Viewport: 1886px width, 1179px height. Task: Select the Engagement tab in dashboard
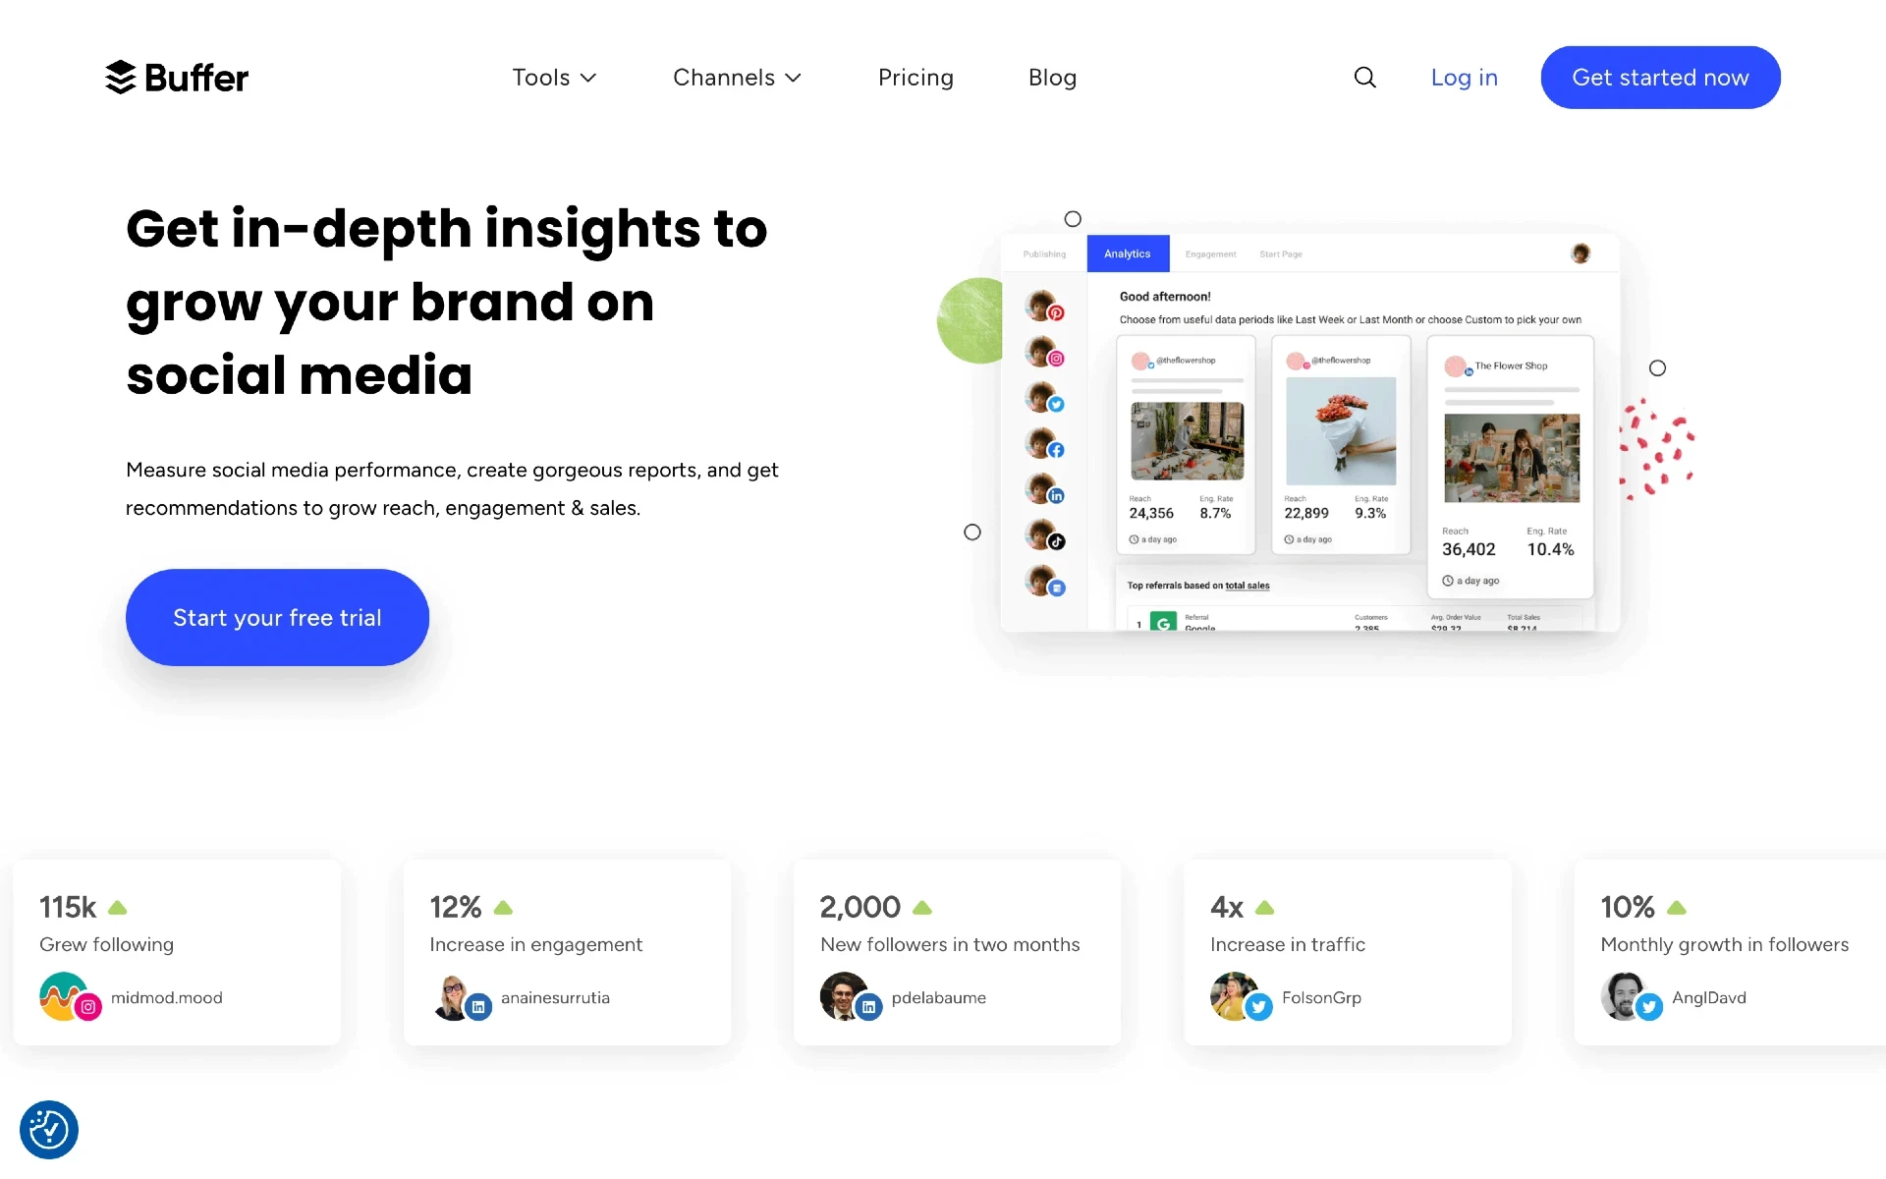[x=1211, y=254]
